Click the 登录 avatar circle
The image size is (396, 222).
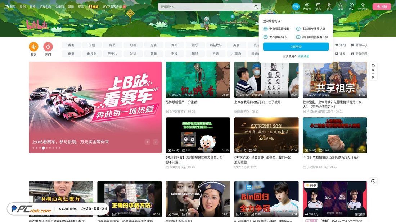tap(296, 7)
